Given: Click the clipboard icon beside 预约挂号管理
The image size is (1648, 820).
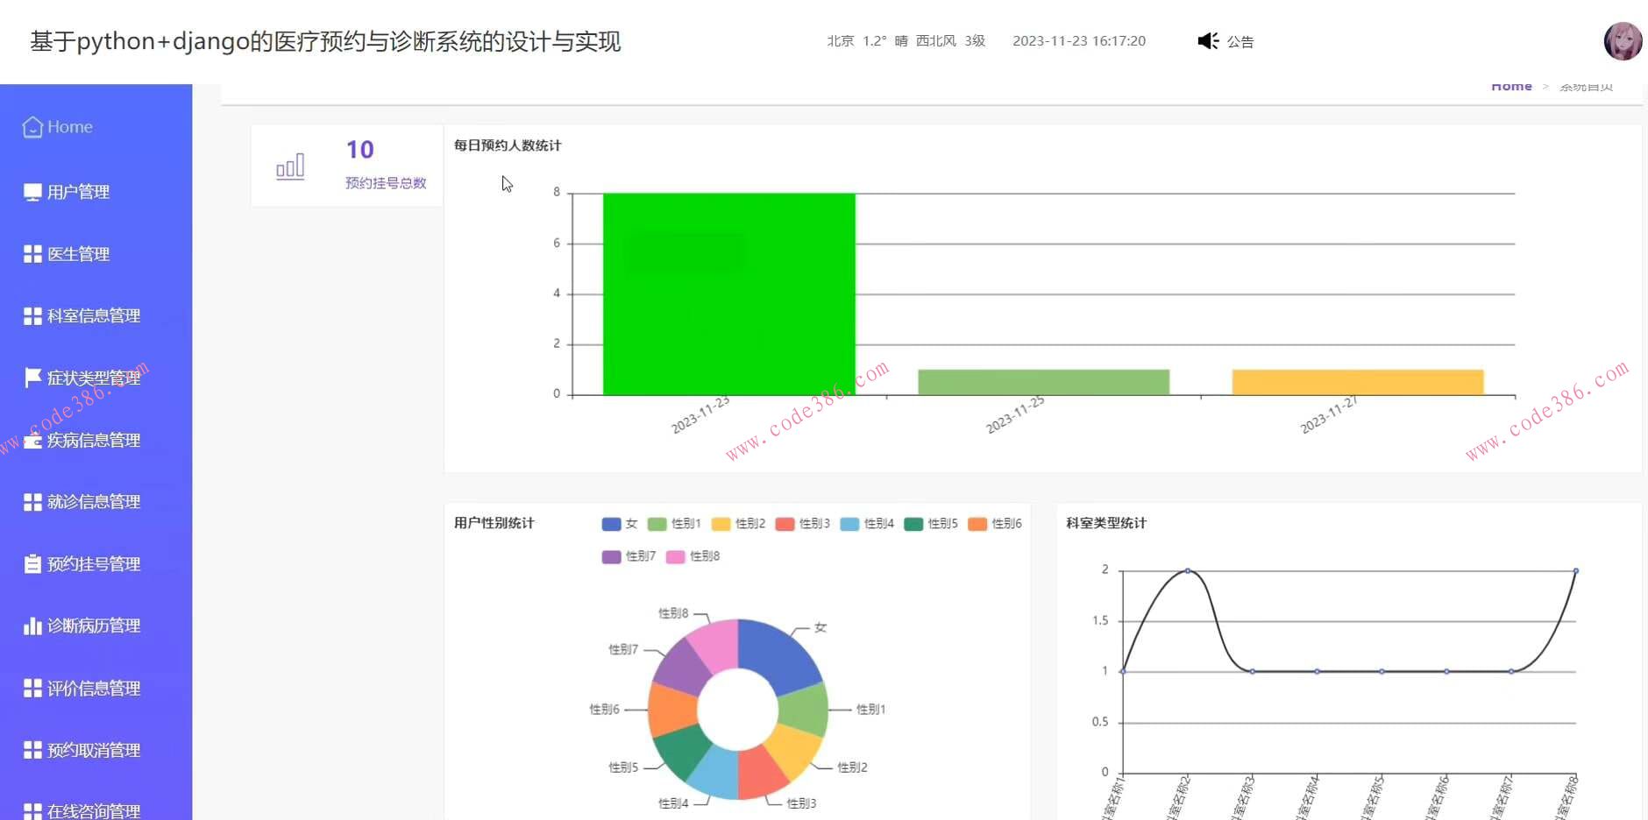Looking at the screenshot, I should point(32,564).
